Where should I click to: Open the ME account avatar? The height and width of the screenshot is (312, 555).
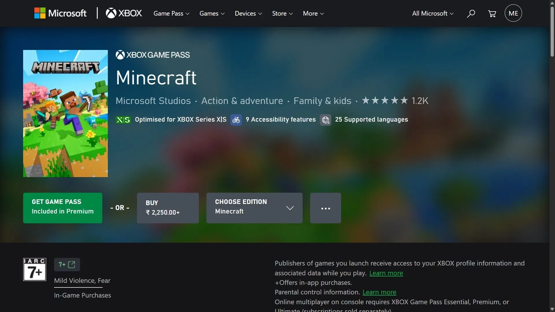(x=513, y=13)
